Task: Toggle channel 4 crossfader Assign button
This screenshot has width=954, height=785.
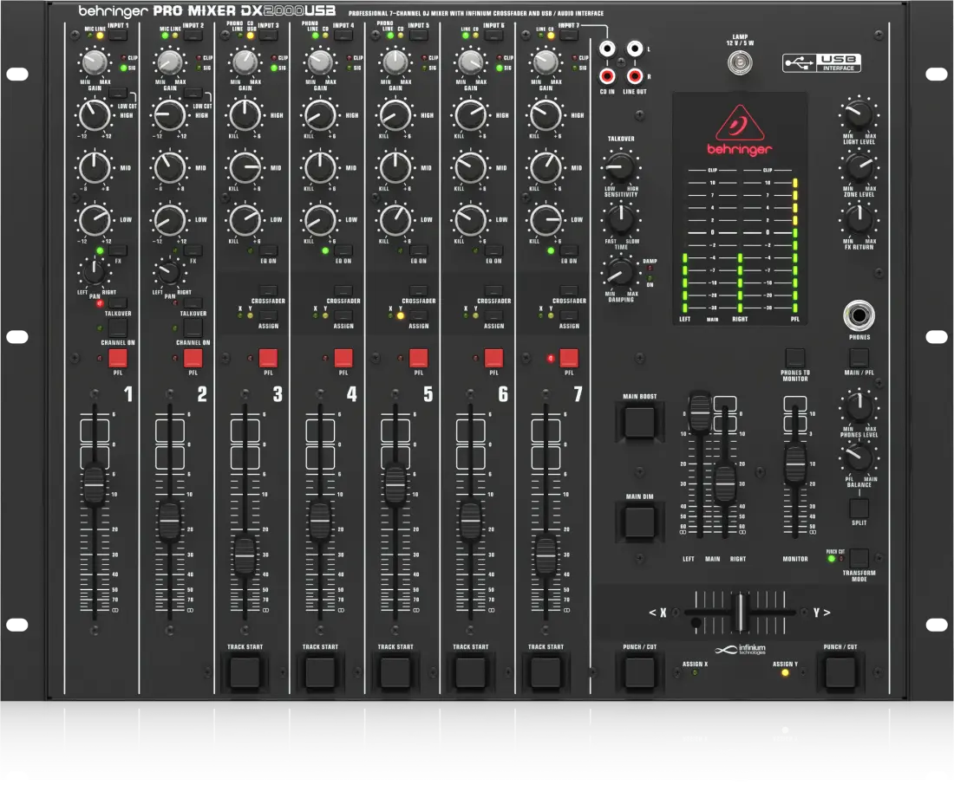Action: pos(343,315)
